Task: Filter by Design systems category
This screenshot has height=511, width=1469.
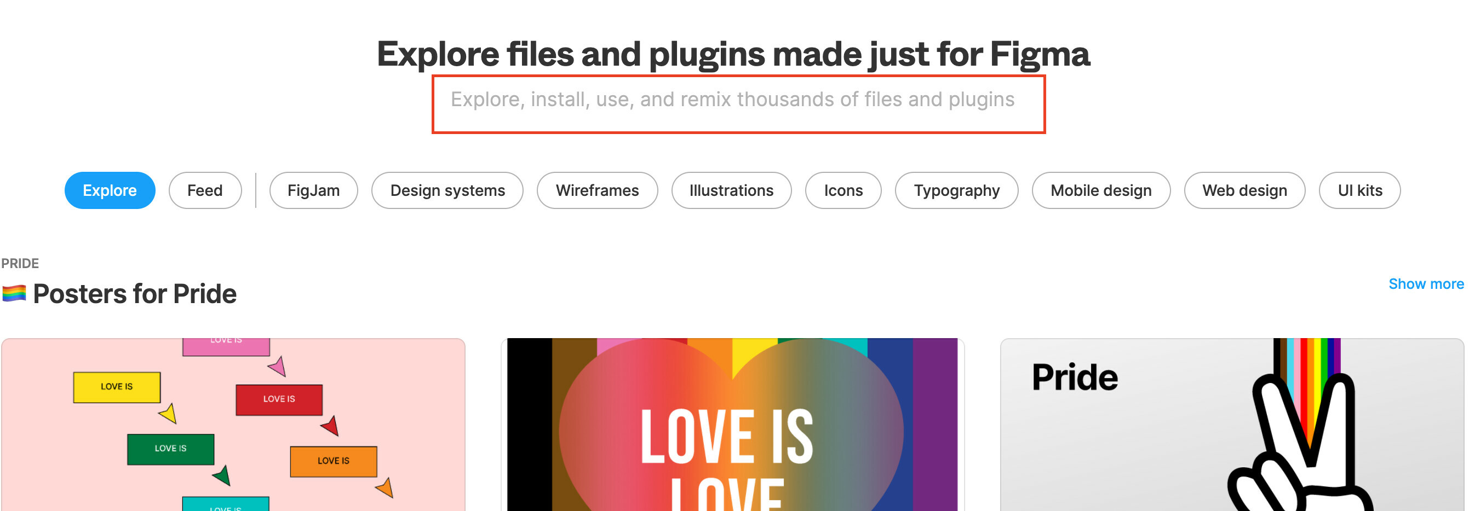Action: pyautogui.click(x=447, y=190)
